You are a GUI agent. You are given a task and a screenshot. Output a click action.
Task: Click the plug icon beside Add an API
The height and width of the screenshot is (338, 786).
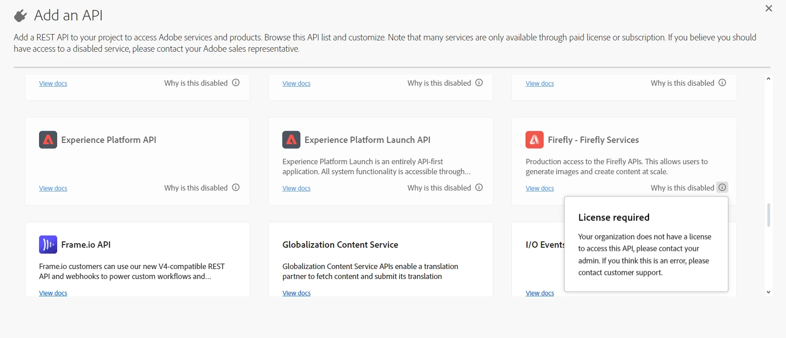[20, 16]
